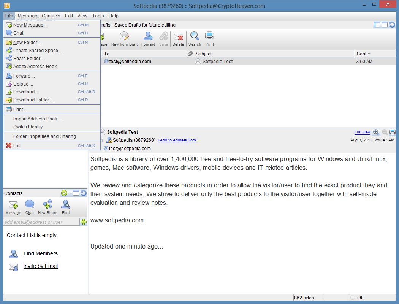Select test@softpedia.com draft row
Viewport: 399px width, 304px height.
248,61
